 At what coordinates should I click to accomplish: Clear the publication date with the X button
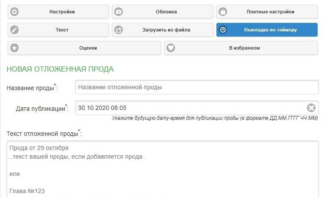click(311, 108)
